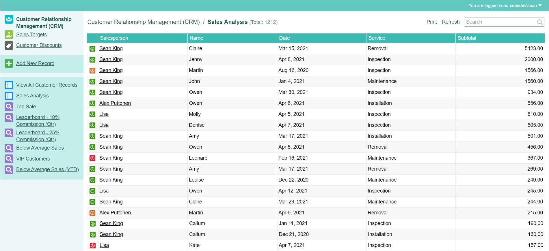Open the VIP Customers query link
Image resolution: width=549 pixels, height=251 pixels.
pyautogui.click(x=33, y=159)
